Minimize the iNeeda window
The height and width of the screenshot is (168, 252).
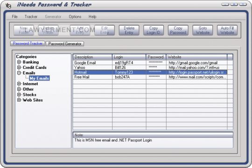pyautogui.click(x=225, y=4)
